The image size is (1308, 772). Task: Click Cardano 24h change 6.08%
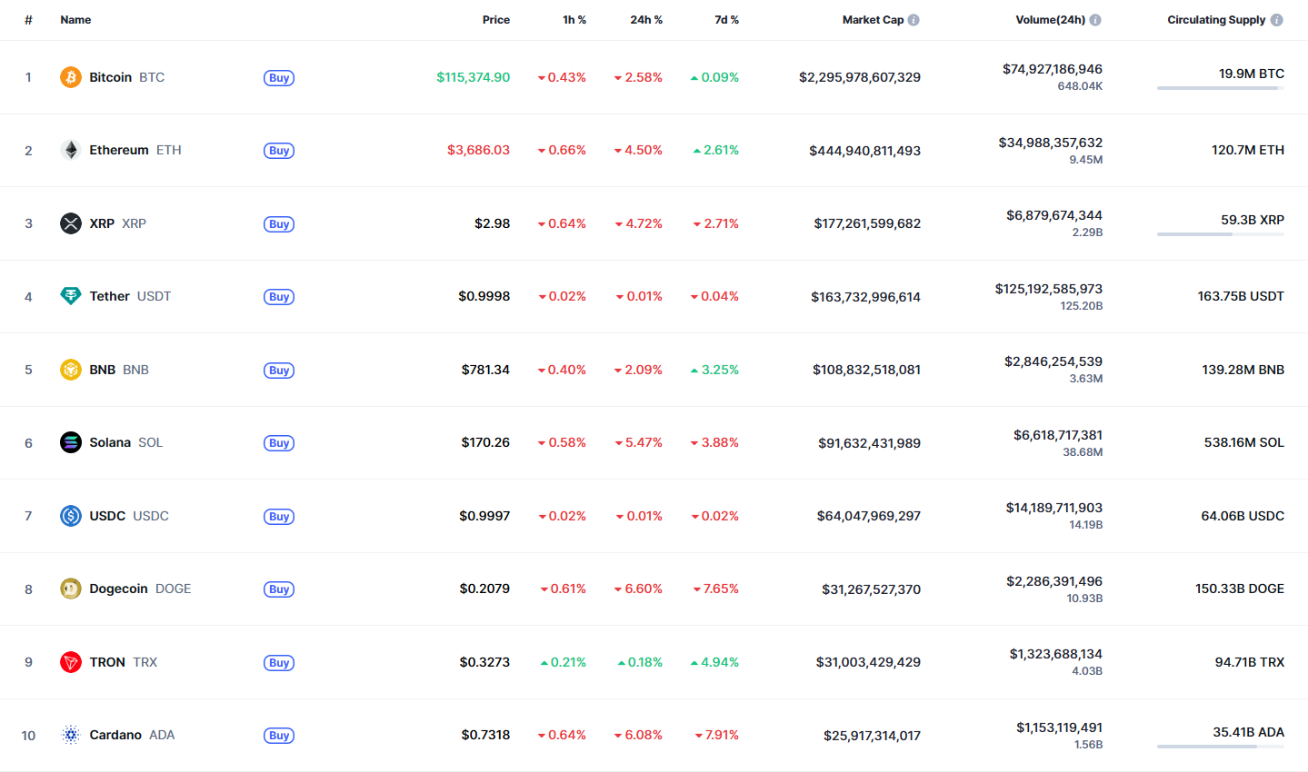(638, 735)
